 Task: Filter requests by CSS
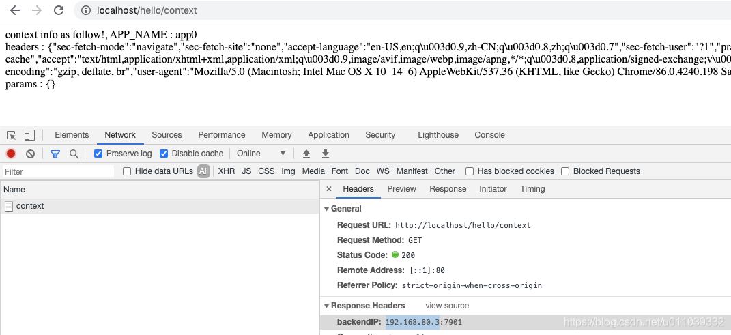coord(266,171)
